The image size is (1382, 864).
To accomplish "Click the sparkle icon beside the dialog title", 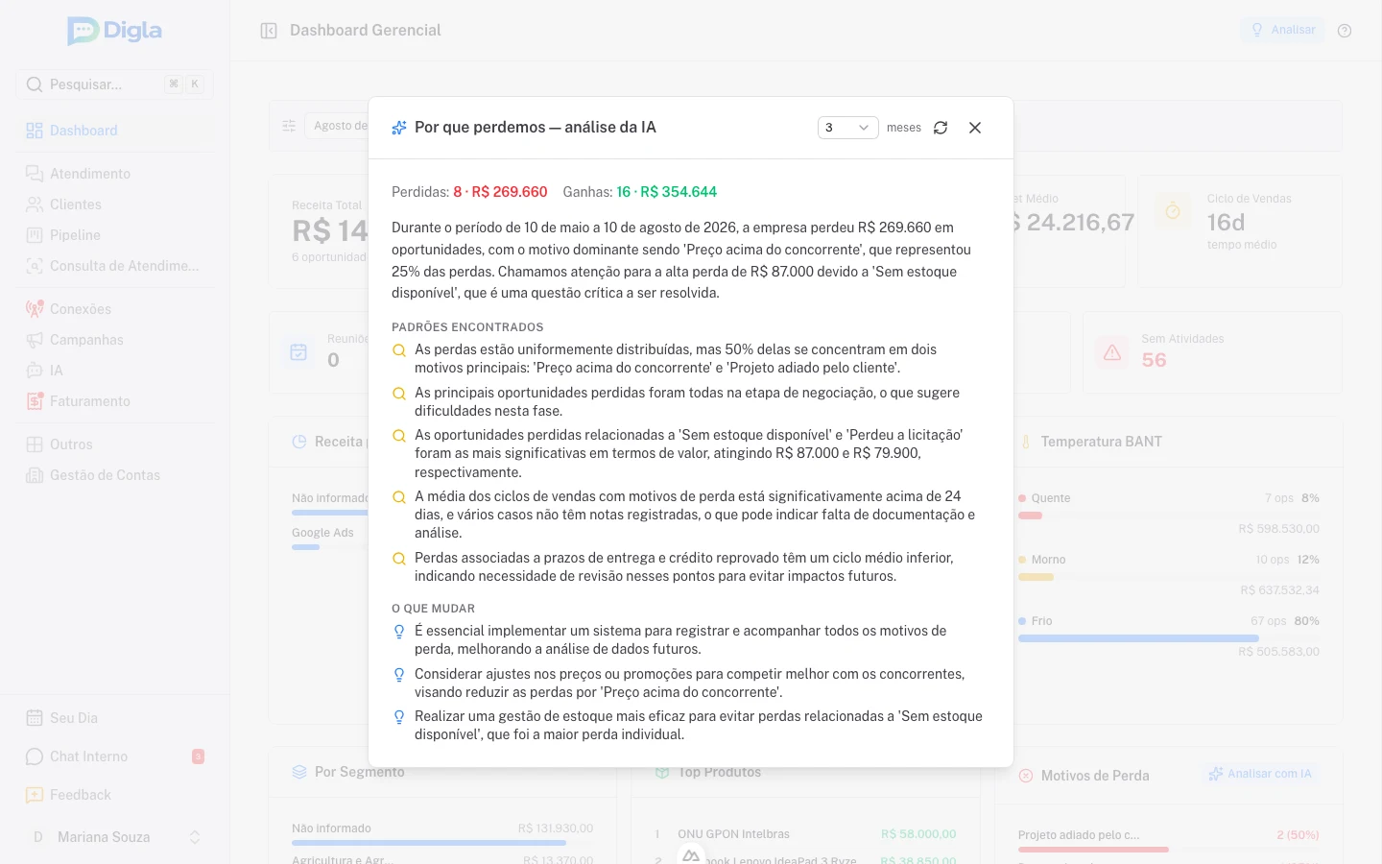I will click(x=399, y=128).
